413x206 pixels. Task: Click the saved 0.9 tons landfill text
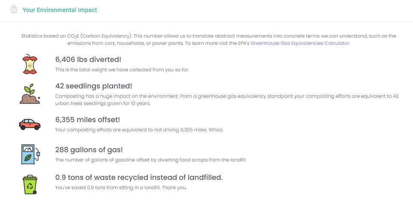(x=121, y=188)
